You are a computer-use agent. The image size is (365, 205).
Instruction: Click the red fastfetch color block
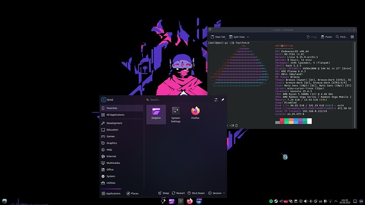pyautogui.click(x=282, y=121)
